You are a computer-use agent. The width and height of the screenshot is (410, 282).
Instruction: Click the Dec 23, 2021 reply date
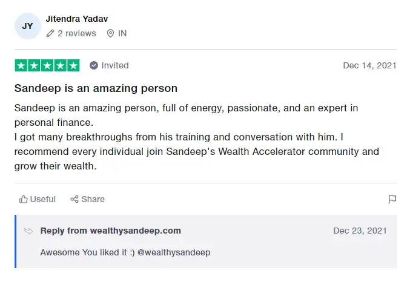tap(360, 231)
